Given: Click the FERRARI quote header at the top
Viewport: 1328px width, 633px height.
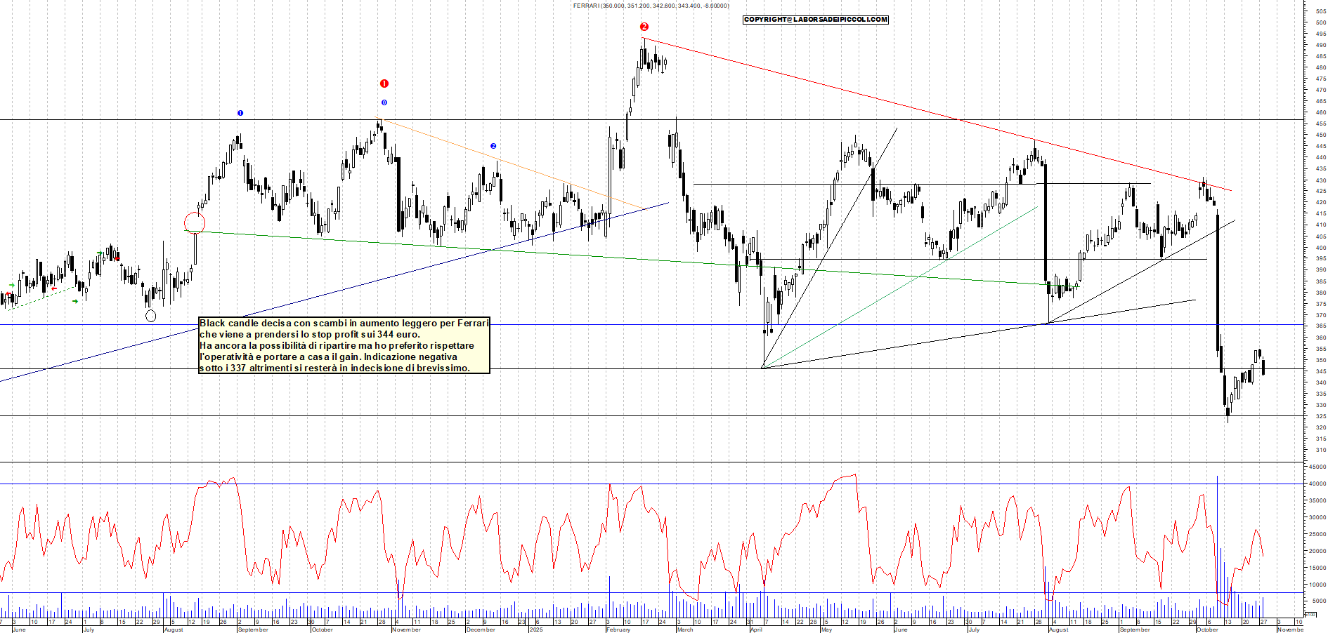Looking at the screenshot, I should [x=650, y=6].
